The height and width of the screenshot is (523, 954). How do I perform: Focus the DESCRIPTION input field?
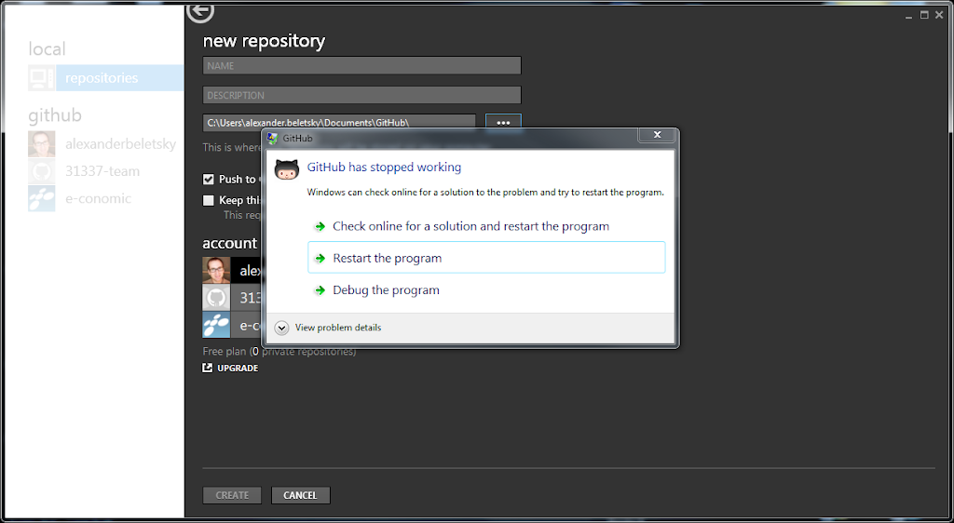[x=362, y=95]
